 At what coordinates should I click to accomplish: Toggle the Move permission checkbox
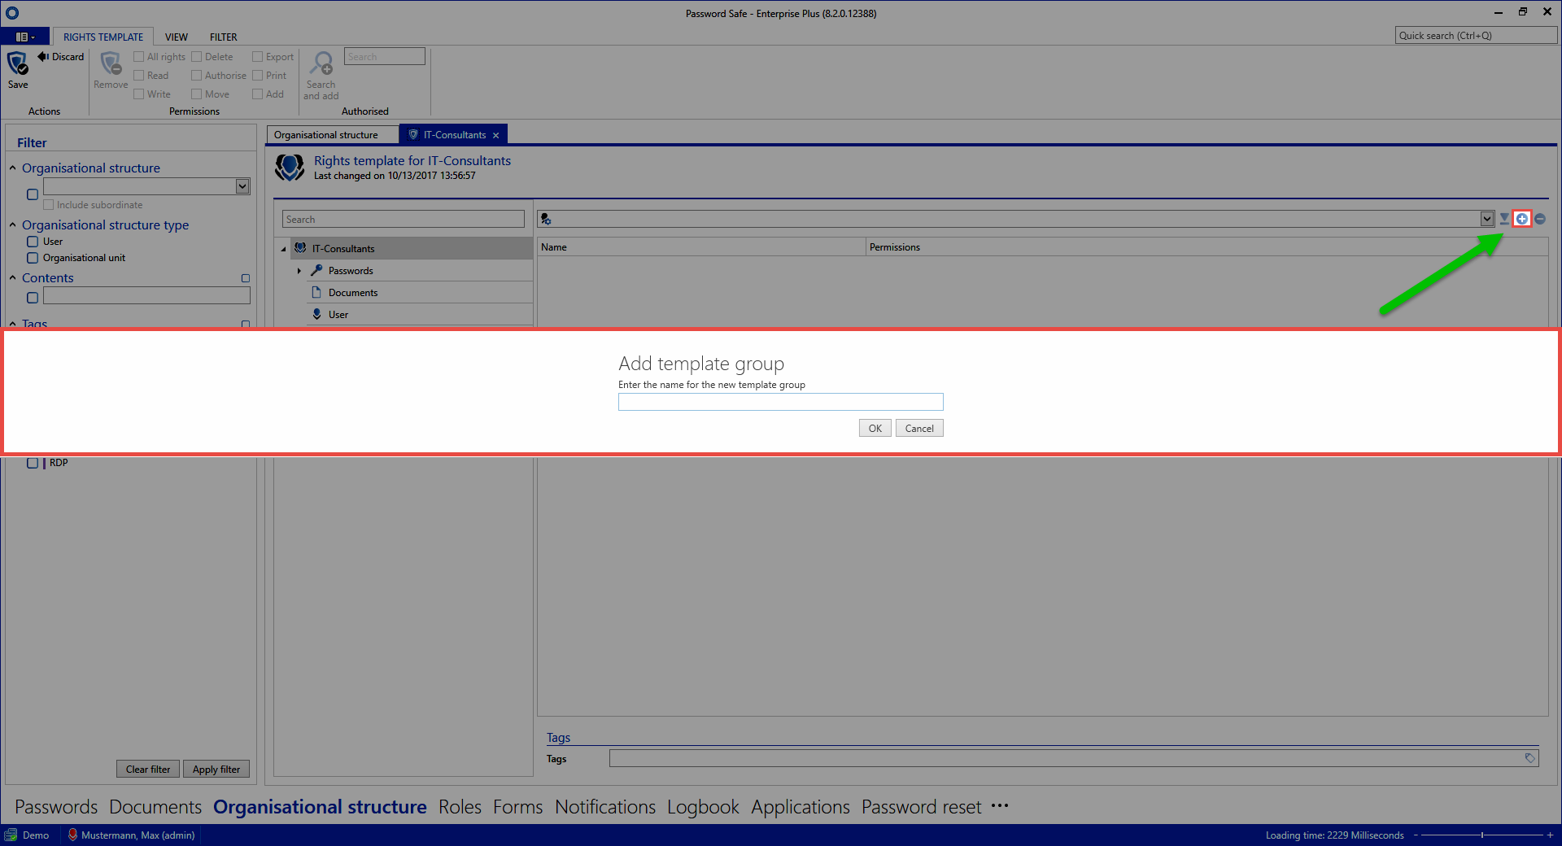196,94
